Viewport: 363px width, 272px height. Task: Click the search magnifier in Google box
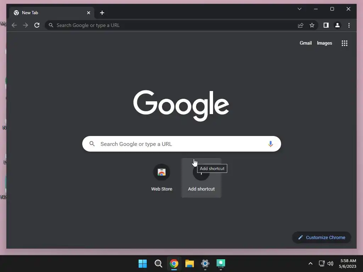pyautogui.click(x=92, y=144)
